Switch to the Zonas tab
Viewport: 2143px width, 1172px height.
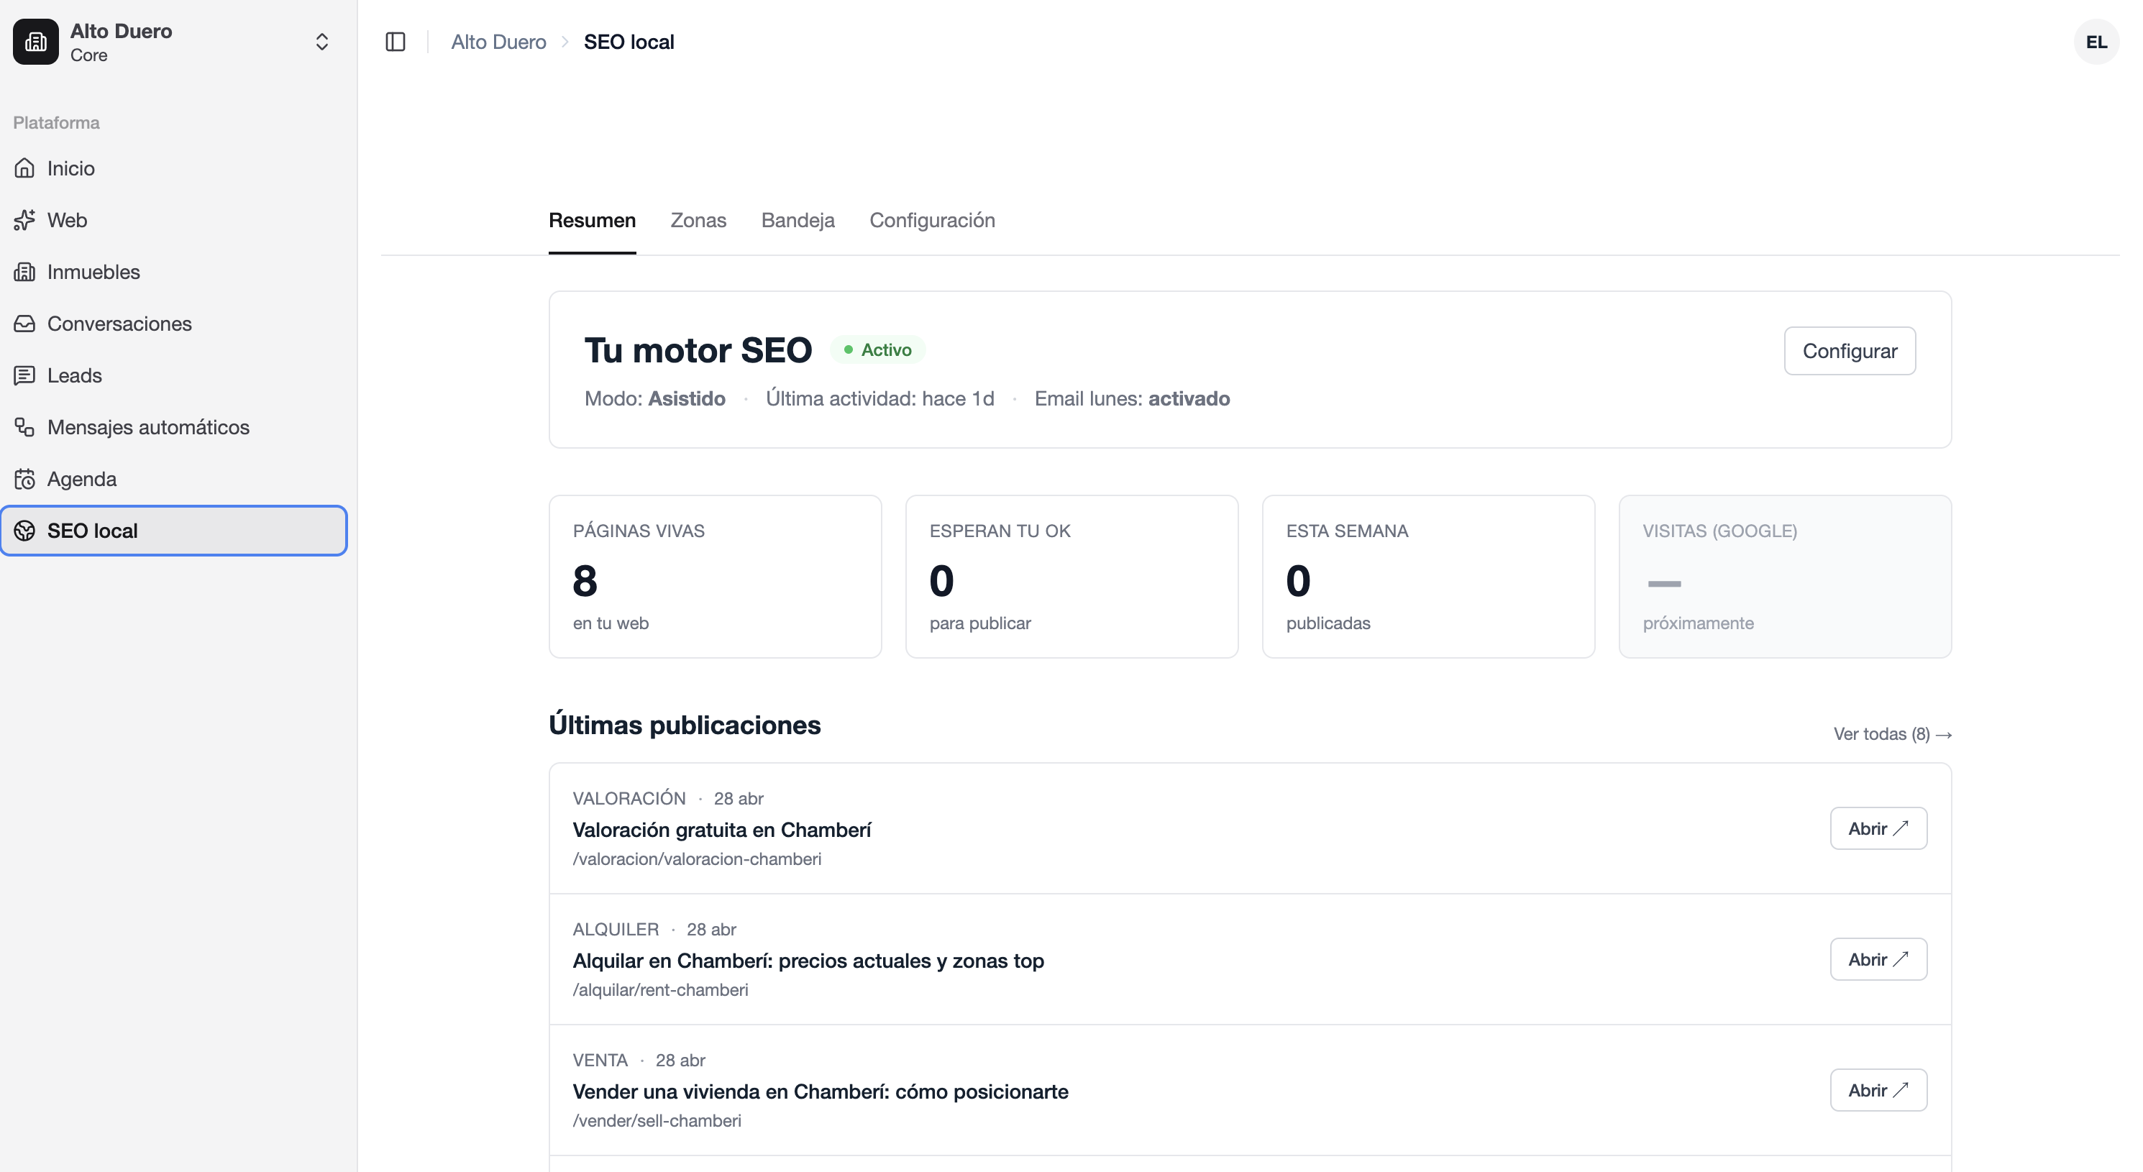[x=698, y=221]
